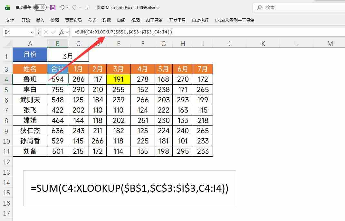Open the 公式 ribbon tab

click(x=92, y=20)
